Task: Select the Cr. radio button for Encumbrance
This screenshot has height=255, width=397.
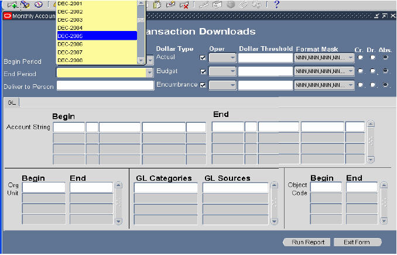Action: coord(361,85)
